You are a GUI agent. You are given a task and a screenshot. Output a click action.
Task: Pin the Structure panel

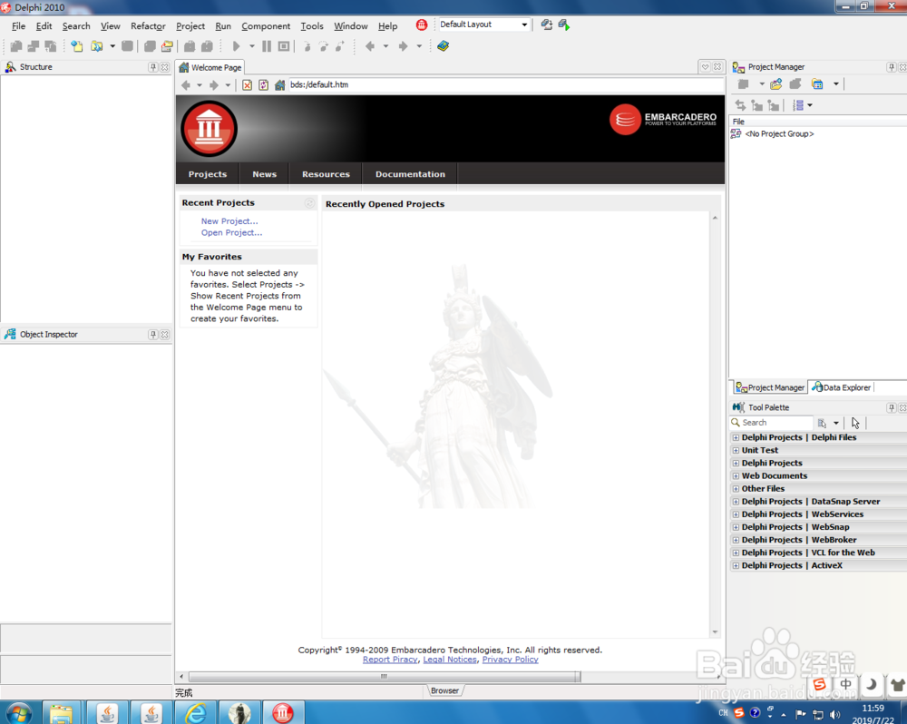coord(152,67)
